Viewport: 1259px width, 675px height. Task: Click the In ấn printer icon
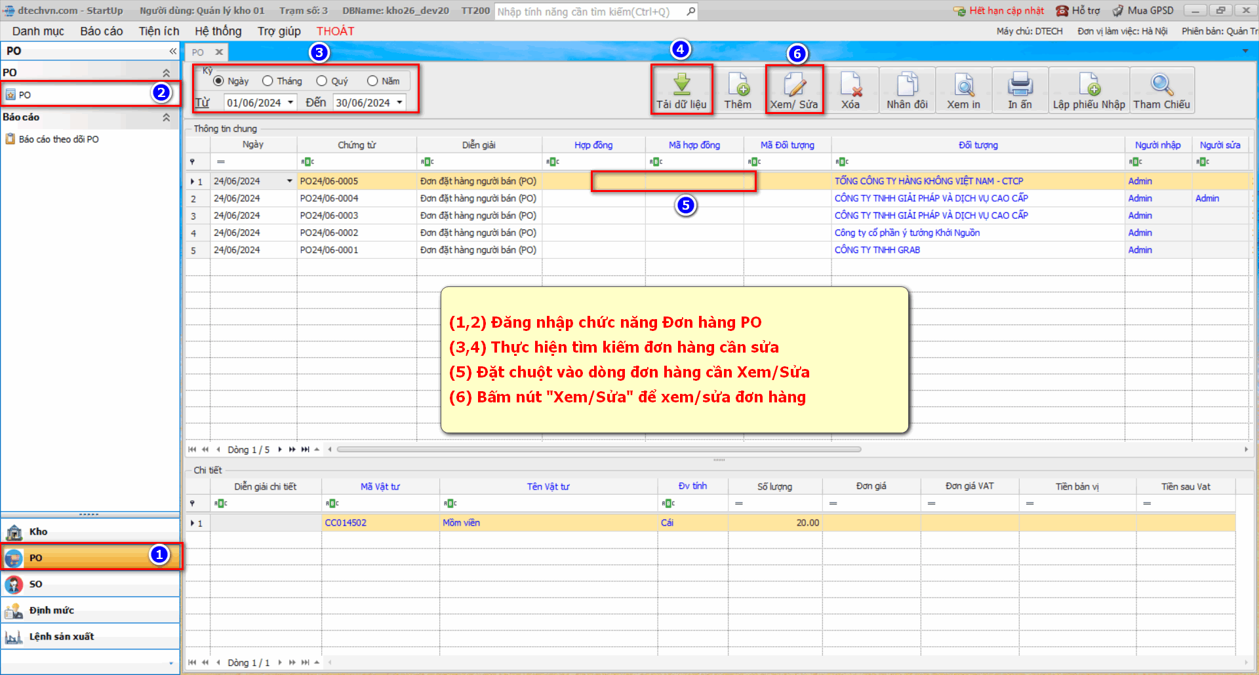pyautogui.click(x=1020, y=85)
